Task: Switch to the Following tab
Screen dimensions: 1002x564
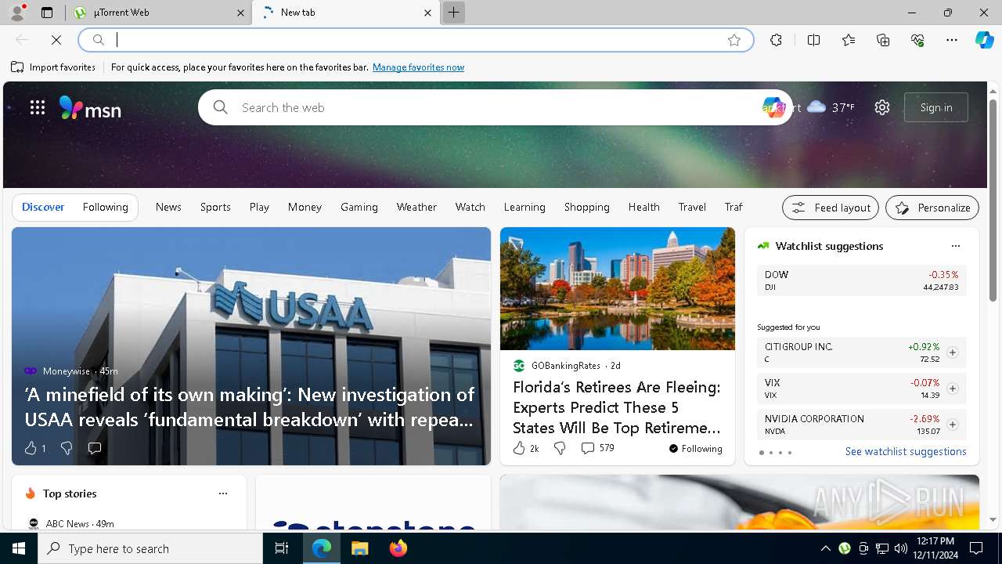Action: click(x=105, y=207)
